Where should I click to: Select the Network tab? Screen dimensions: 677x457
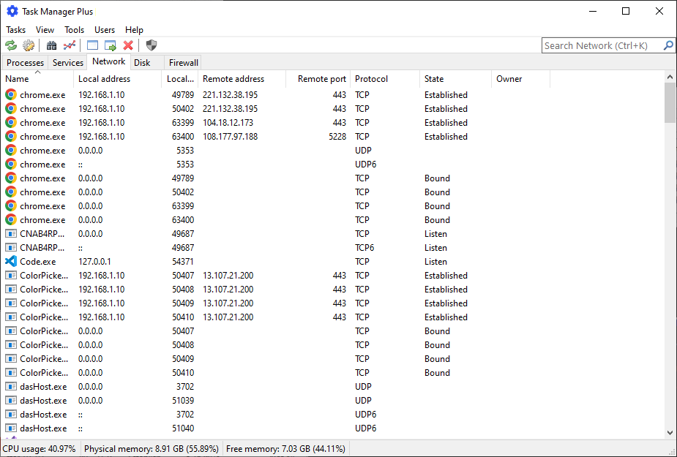tap(109, 61)
